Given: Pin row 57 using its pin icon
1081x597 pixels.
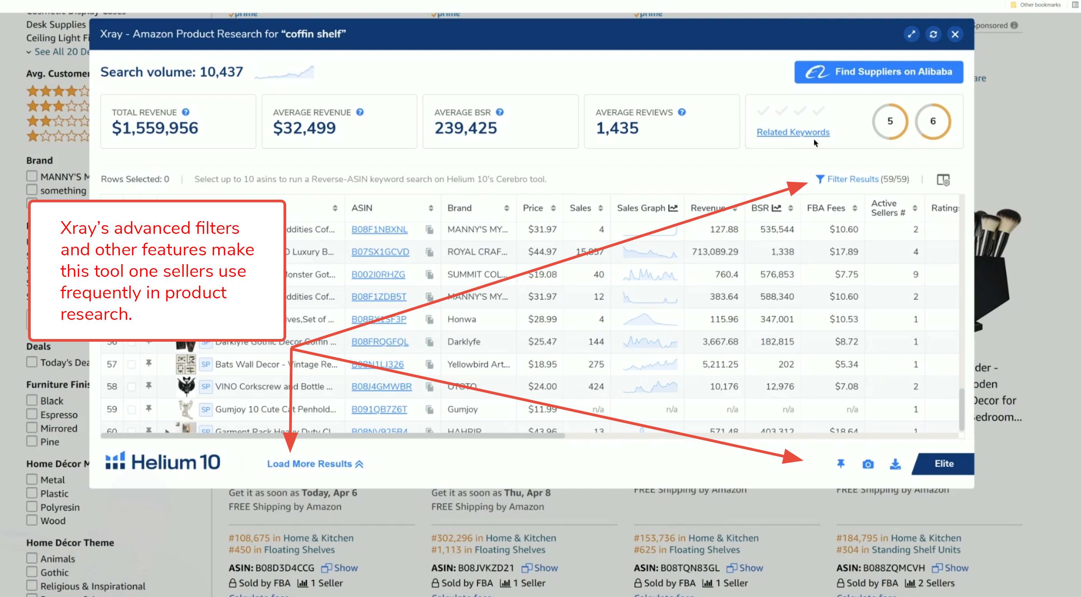Looking at the screenshot, I should tap(149, 363).
